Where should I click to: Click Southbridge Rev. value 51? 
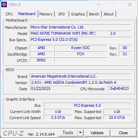[x=125, y=54]
